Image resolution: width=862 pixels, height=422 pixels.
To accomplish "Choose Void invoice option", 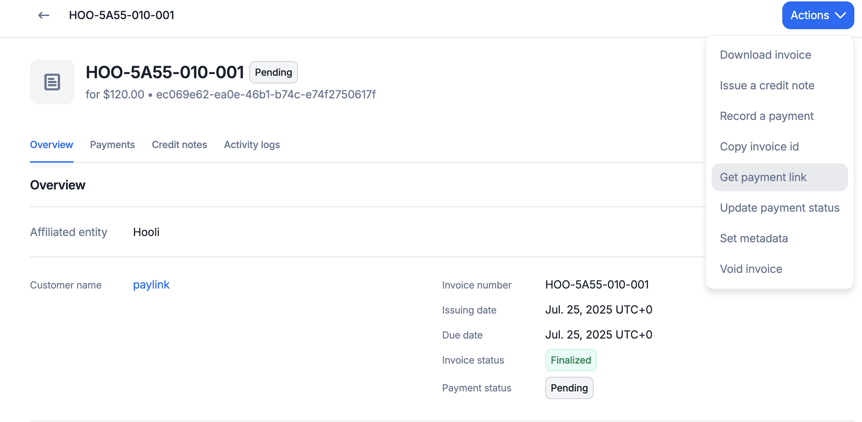I will point(751,269).
